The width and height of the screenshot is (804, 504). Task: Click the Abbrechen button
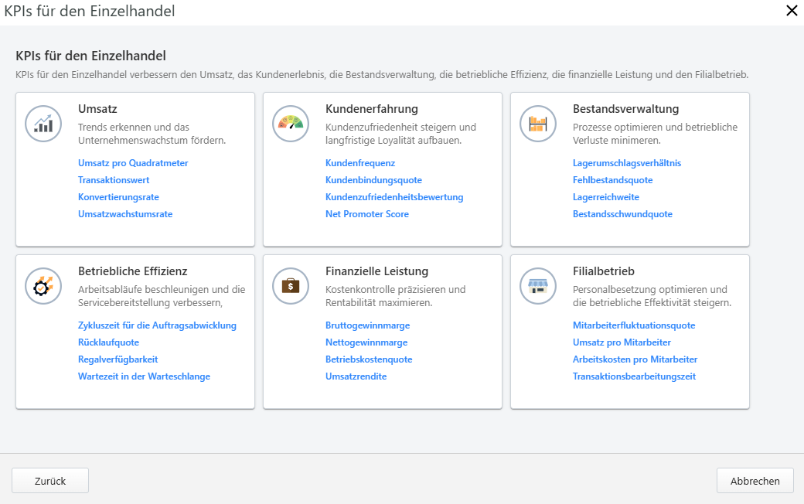tap(755, 480)
